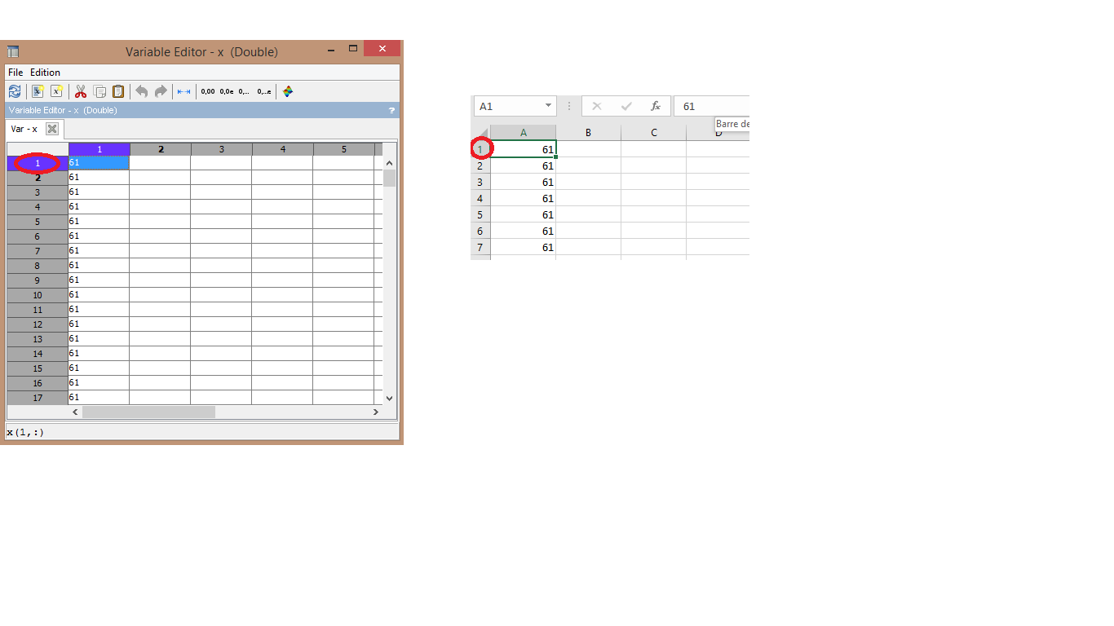Click the Excel Enter checkmark button
This screenshot has height=626, width=1114.
pyautogui.click(x=626, y=106)
